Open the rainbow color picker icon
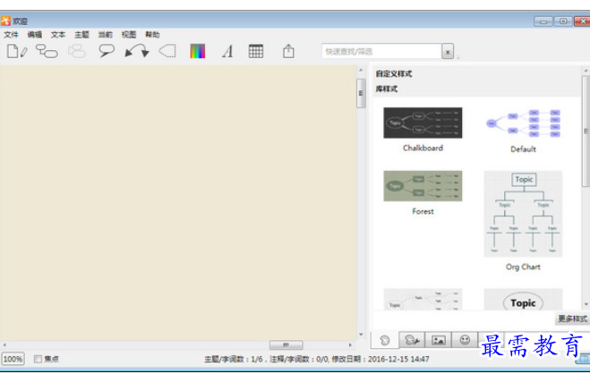590x374 pixels. pos(198,51)
